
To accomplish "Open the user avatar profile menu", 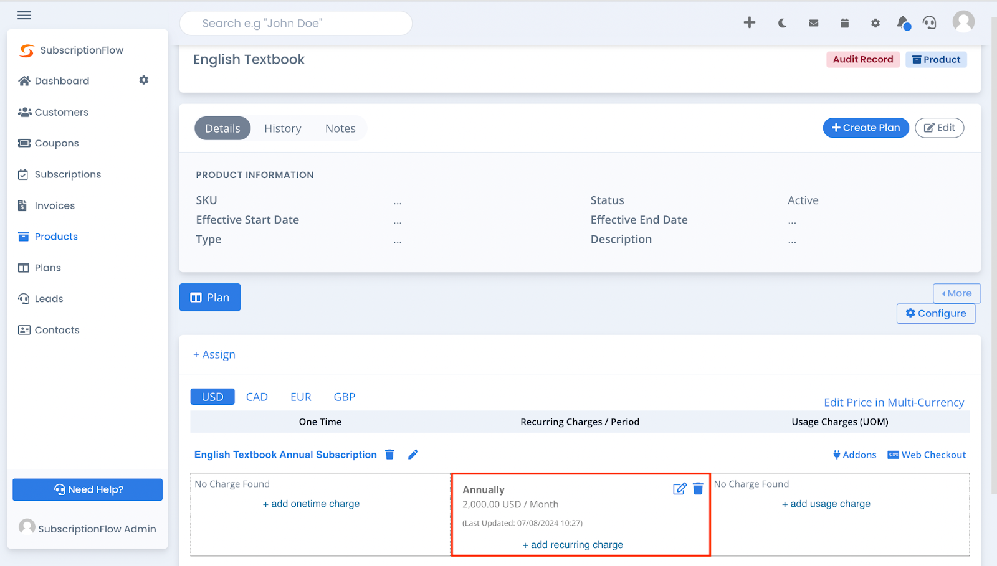I will click(x=963, y=22).
